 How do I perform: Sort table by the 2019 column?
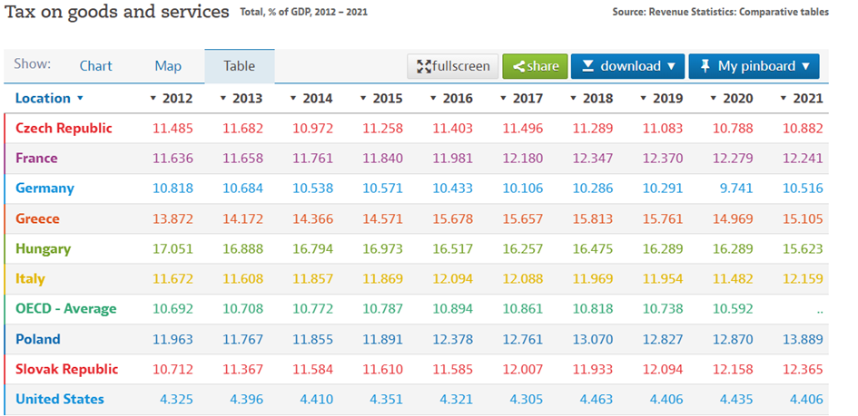662,98
